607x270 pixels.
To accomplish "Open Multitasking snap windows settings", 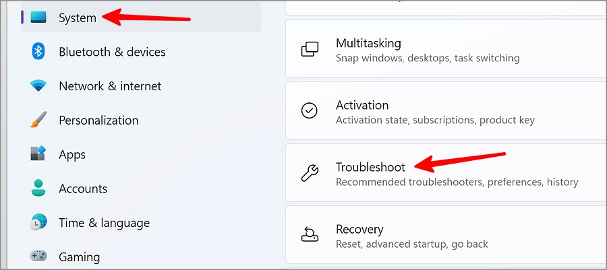I will click(x=446, y=49).
